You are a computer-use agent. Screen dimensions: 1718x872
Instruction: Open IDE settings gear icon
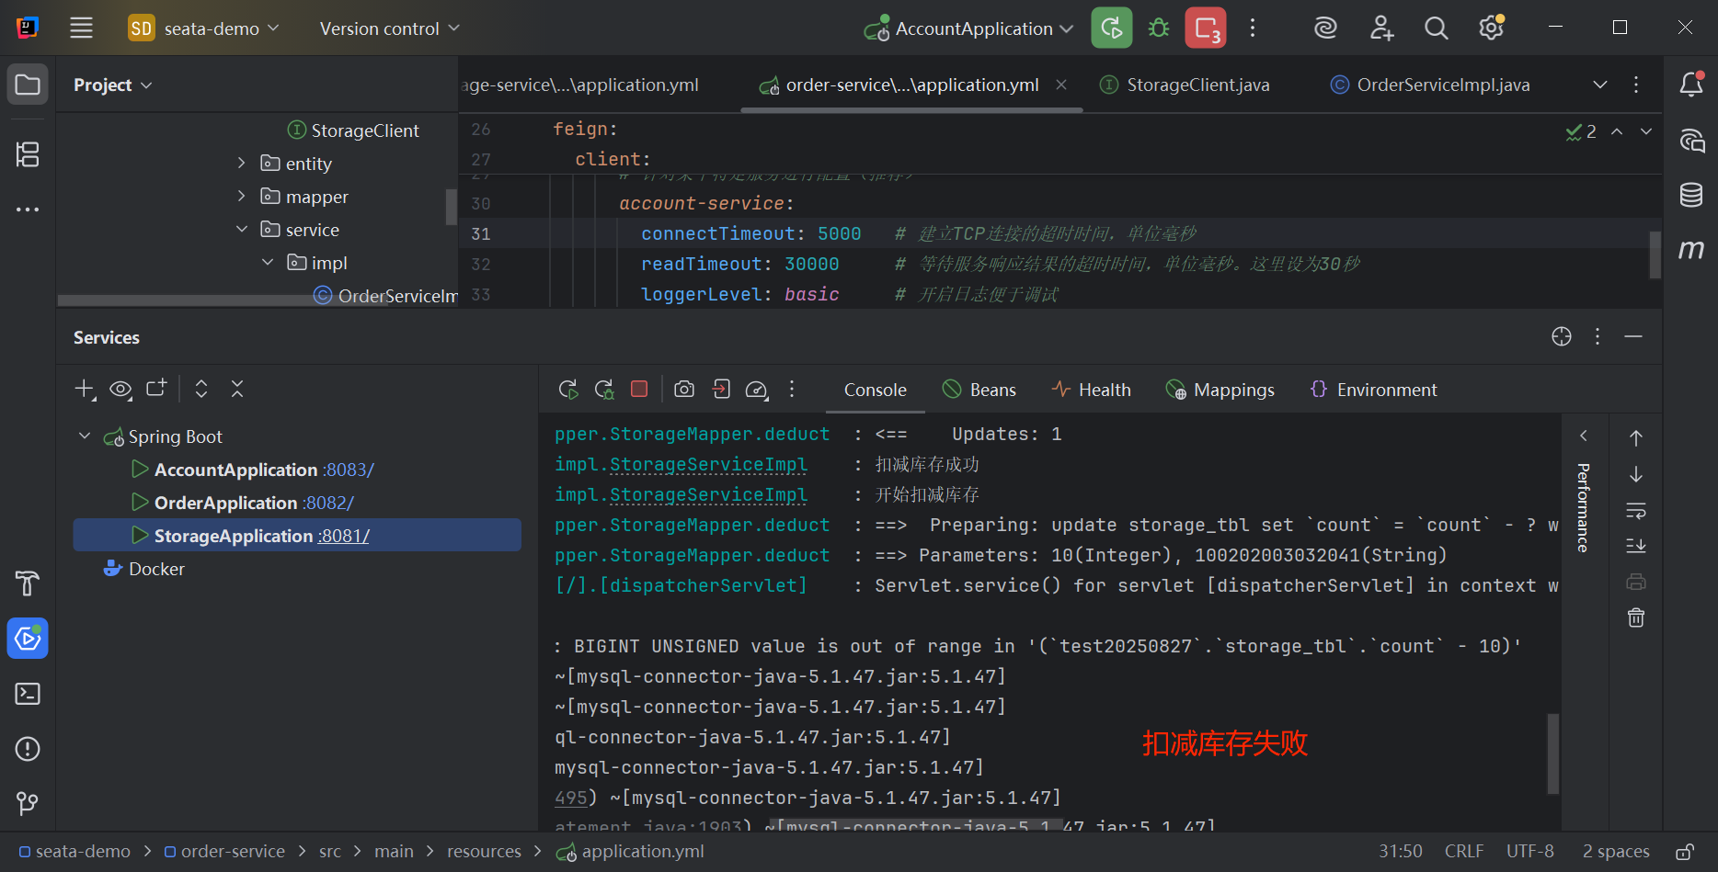1491,28
